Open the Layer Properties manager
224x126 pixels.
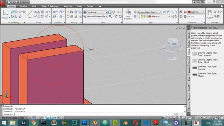click(x=128, y=15)
